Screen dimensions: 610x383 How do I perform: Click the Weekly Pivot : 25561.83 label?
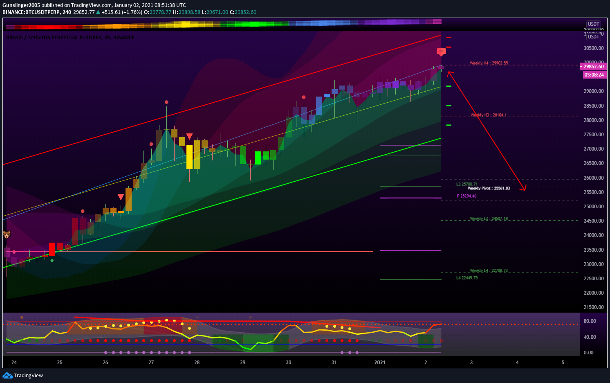click(489, 189)
